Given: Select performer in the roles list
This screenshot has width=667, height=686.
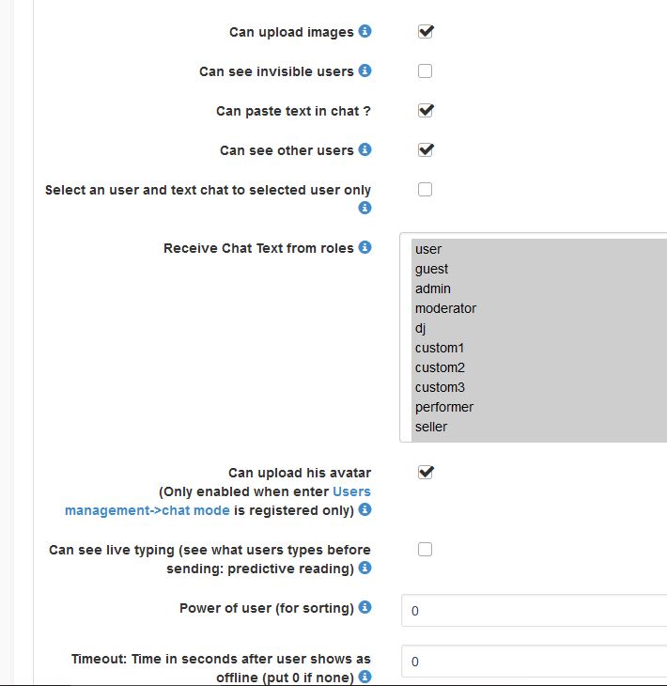Looking at the screenshot, I should click(444, 407).
